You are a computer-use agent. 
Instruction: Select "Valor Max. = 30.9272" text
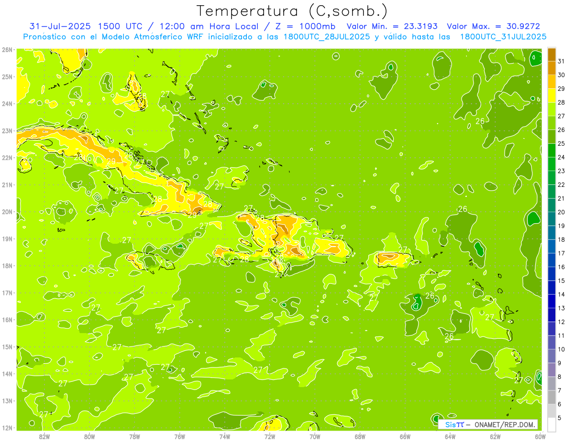494,26
